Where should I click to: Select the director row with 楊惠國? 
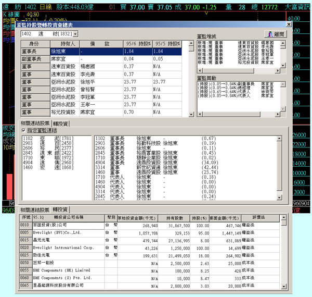click(x=101, y=67)
